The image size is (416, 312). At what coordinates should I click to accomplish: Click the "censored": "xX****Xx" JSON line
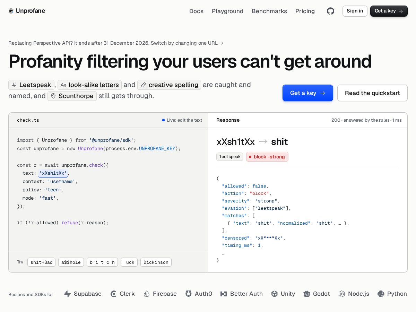click(254, 238)
